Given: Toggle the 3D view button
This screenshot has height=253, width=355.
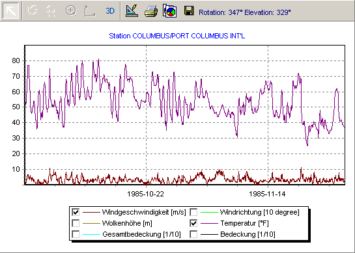Looking at the screenshot, I should click(x=110, y=11).
